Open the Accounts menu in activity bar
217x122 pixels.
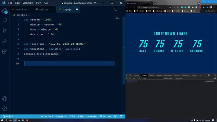(x=4, y=99)
